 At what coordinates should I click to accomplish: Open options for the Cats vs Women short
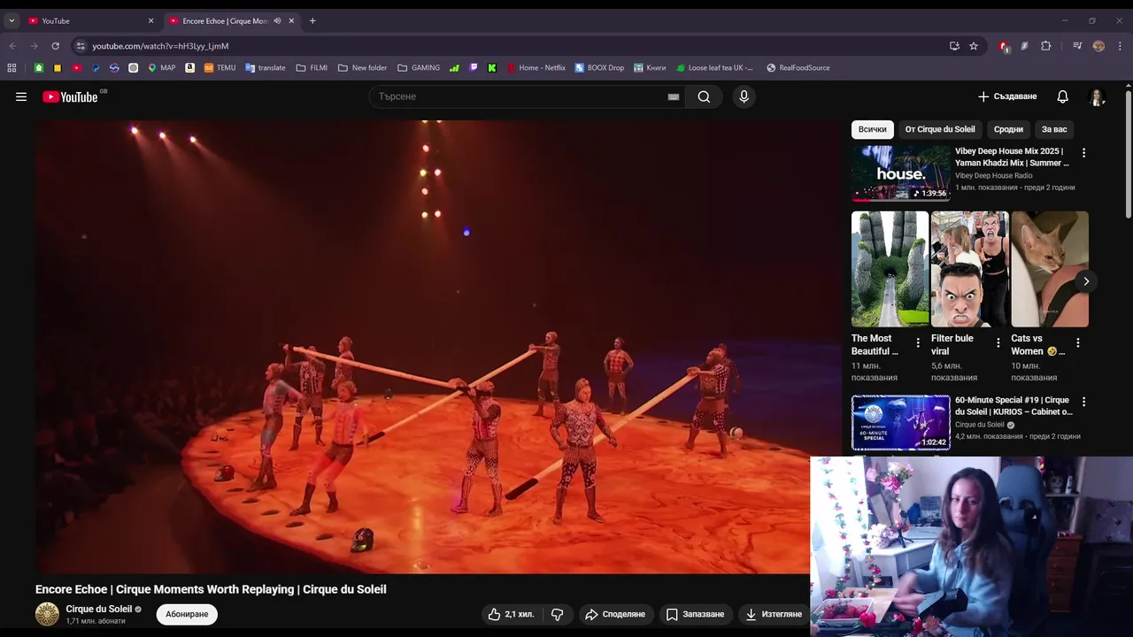(x=1078, y=342)
